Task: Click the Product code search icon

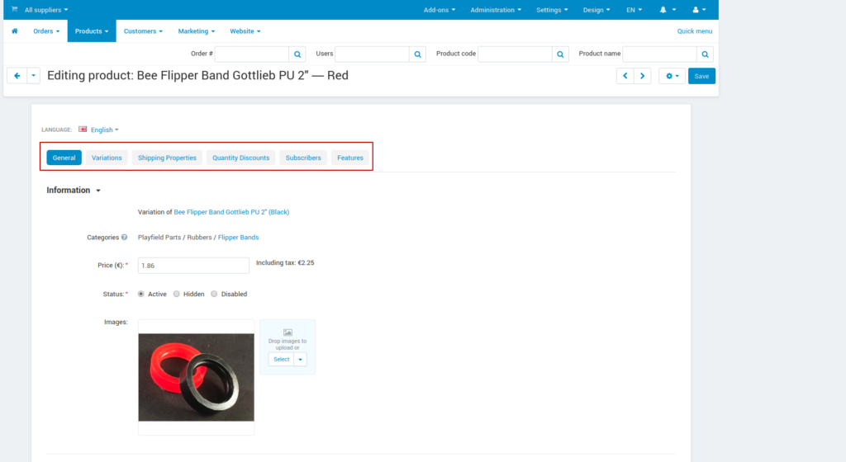Action: pyautogui.click(x=561, y=54)
